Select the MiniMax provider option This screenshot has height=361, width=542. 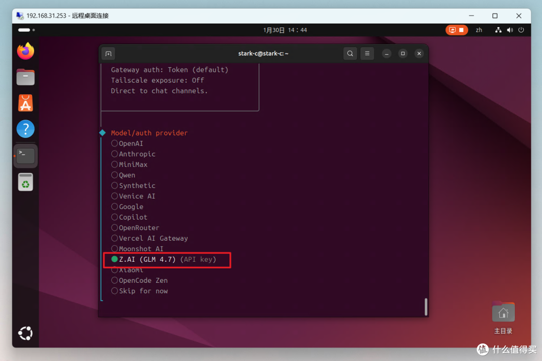(129, 164)
